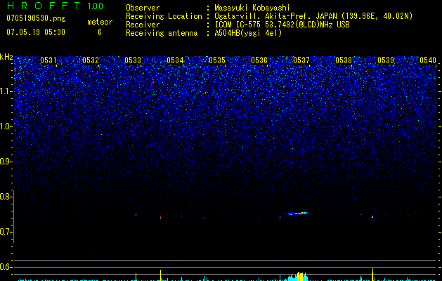
Task: Click the 0.6 kHz frequency axis label
Action: coord(6,267)
